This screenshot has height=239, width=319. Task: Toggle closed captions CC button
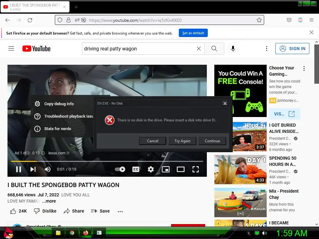pos(136,169)
